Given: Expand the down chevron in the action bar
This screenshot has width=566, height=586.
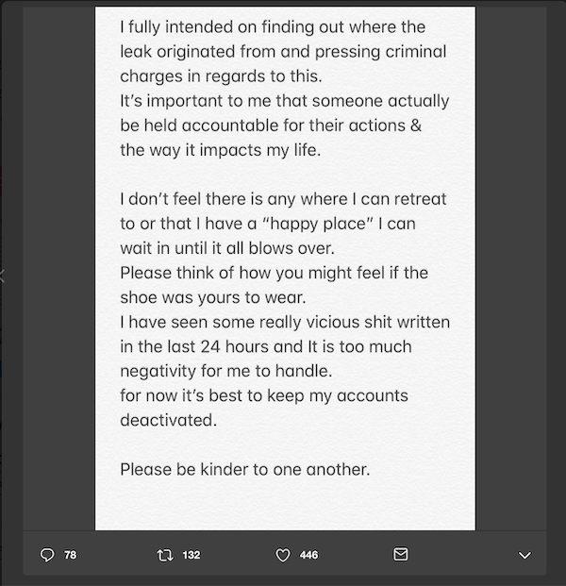Looking at the screenshot, I should click(524, 556).
